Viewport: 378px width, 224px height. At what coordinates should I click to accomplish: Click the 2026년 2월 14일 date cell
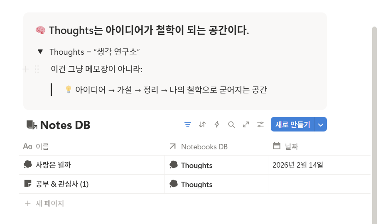pyautogui.click(x=298, y=165)
